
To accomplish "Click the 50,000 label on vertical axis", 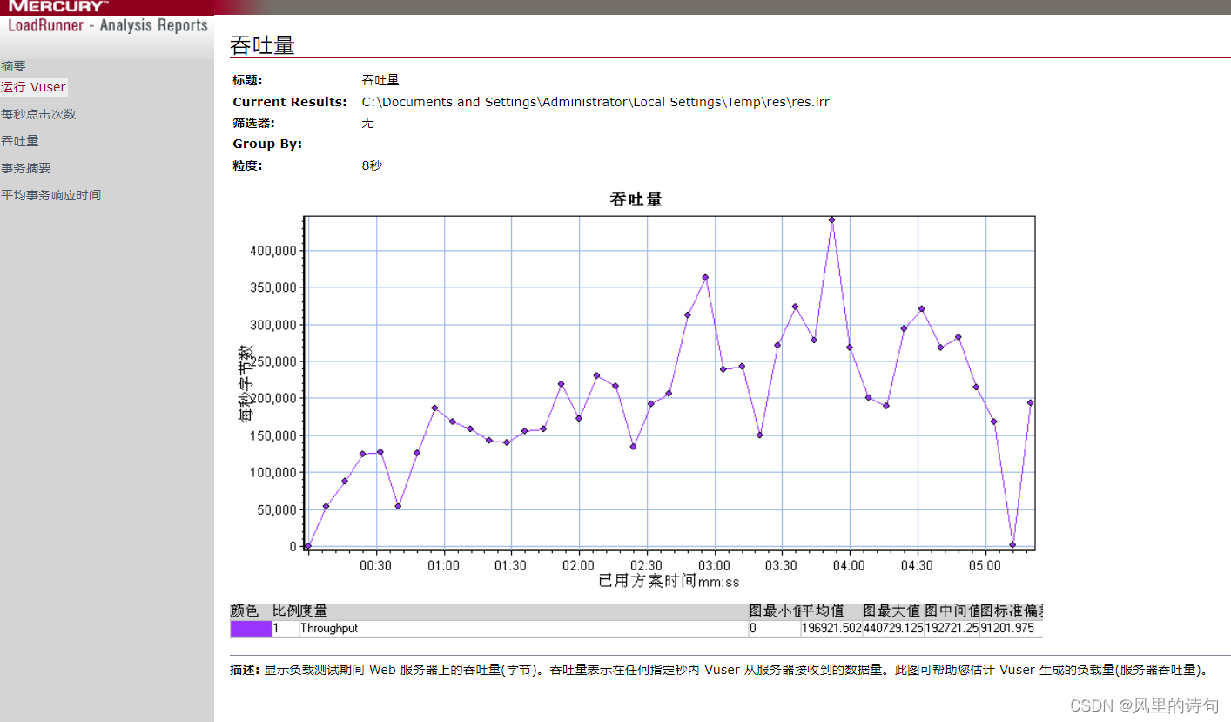I will (277, 509).
